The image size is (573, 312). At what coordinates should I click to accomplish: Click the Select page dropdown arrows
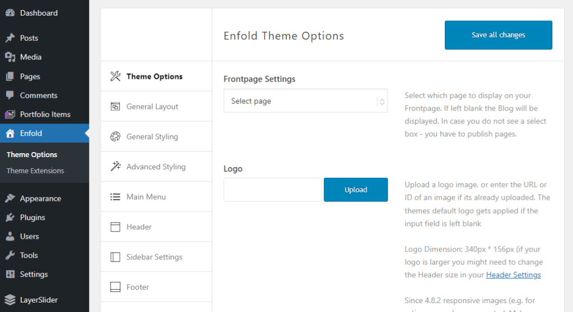[382, 102]
